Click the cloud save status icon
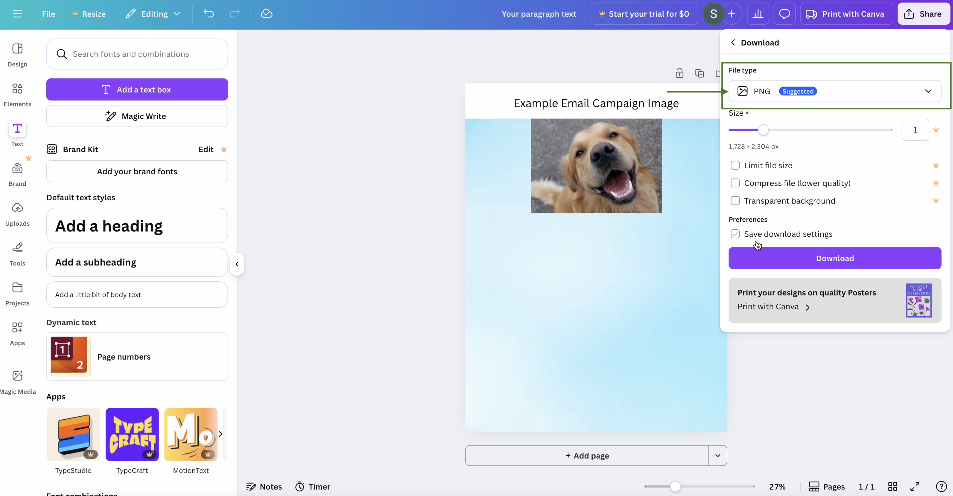 pos(266,14)
